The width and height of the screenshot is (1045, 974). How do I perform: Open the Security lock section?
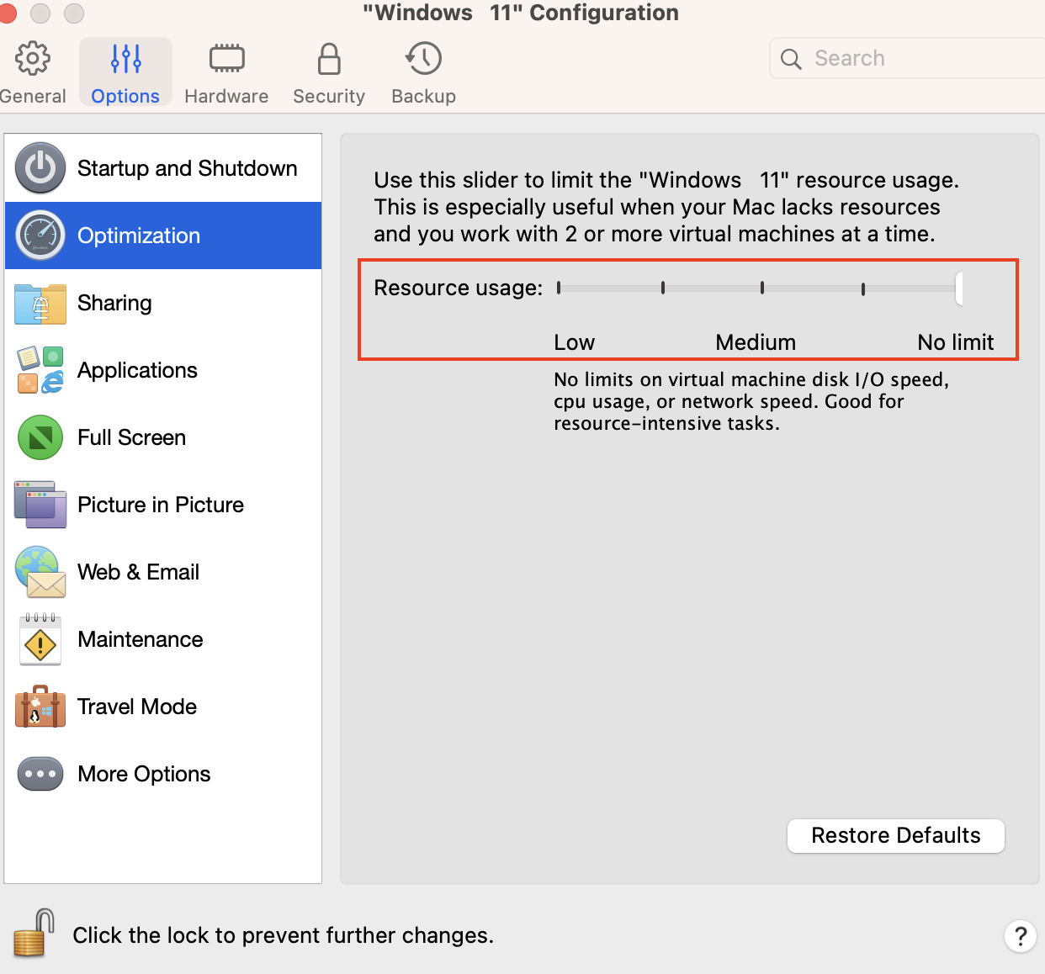[x=328, y=71]
